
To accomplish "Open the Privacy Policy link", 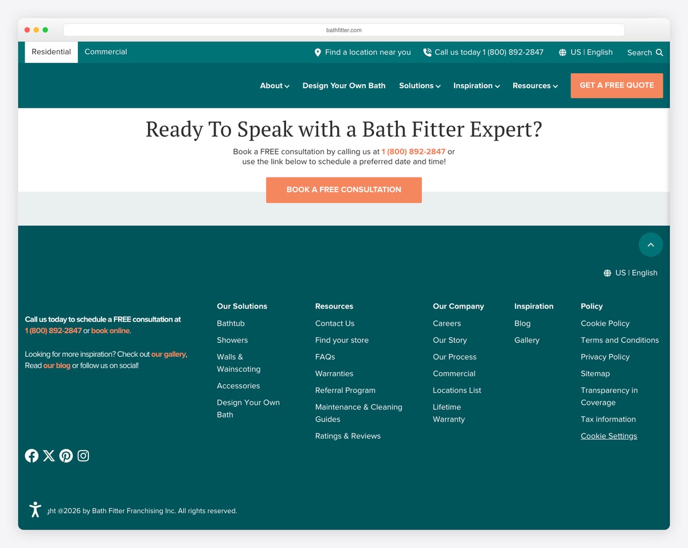I will pyautogui.click(x=605, y=357).
